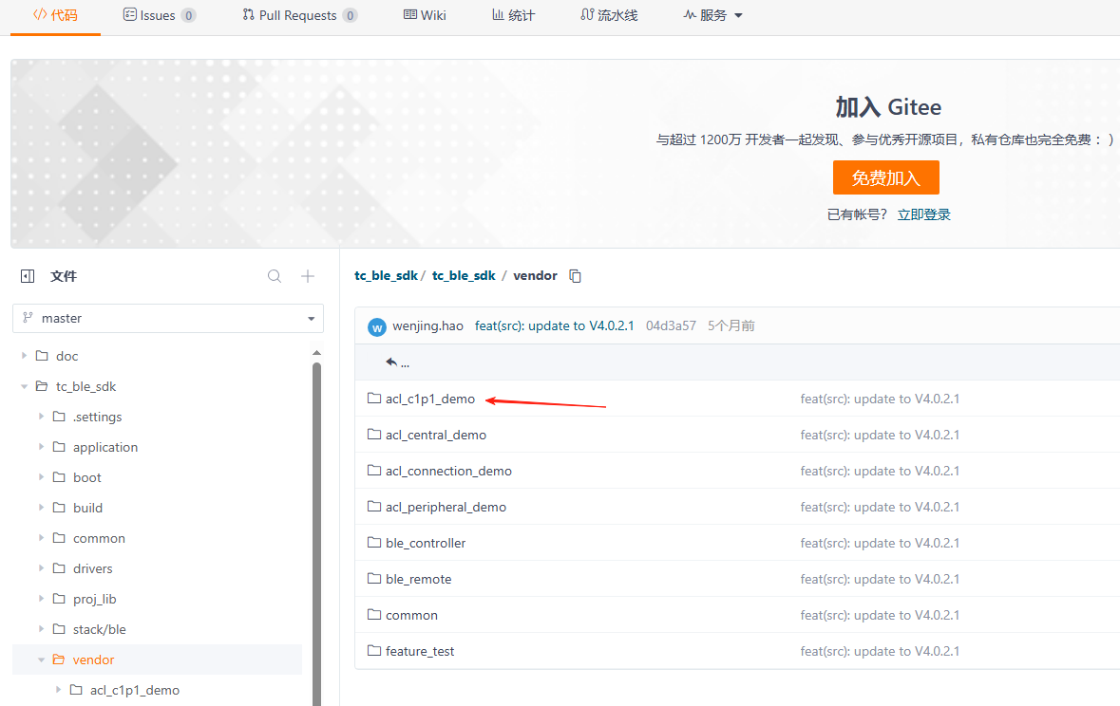Copy the vendor path with the copy icon

coord(575,276)
